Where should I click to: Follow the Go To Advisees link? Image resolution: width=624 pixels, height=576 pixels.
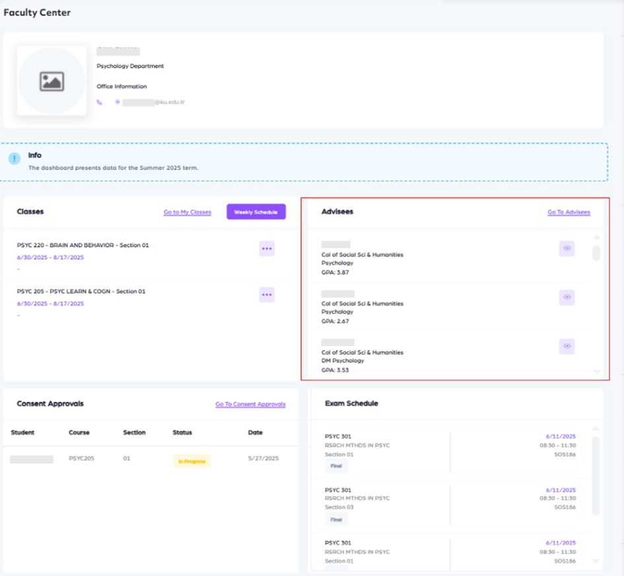pos(569,212)
